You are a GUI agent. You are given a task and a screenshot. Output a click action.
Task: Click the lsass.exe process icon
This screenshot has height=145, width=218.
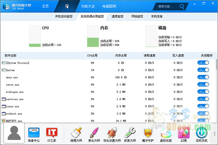tap(4, 106)
